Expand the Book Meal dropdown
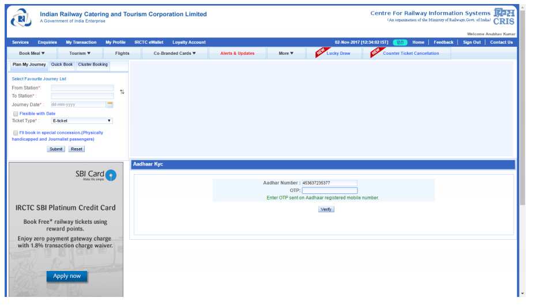This screenshot has height=305, width=539. [x=32, y=53]
